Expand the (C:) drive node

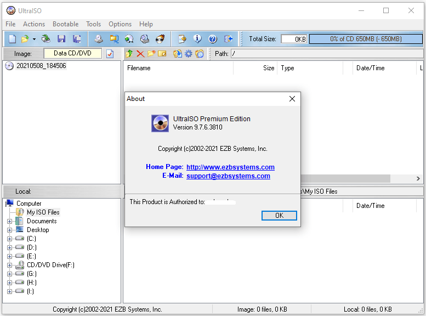(x=9, y=239)
